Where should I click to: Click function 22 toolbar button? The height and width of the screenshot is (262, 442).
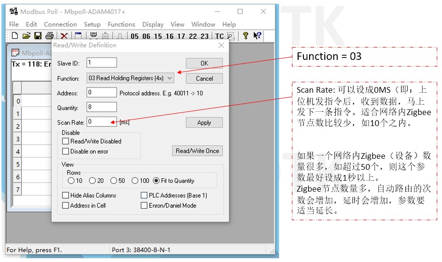coord(193,36)
